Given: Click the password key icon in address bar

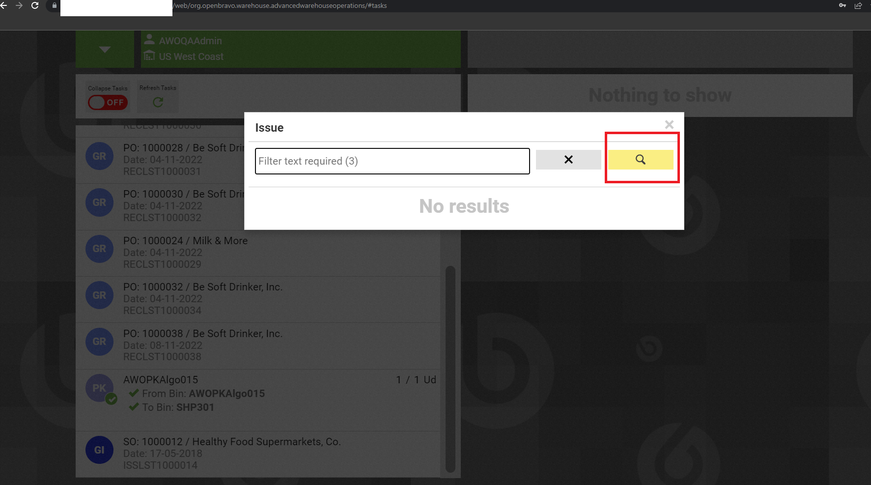Looking at the screenshot, I should pyautogui.click(x=843, y=5).
